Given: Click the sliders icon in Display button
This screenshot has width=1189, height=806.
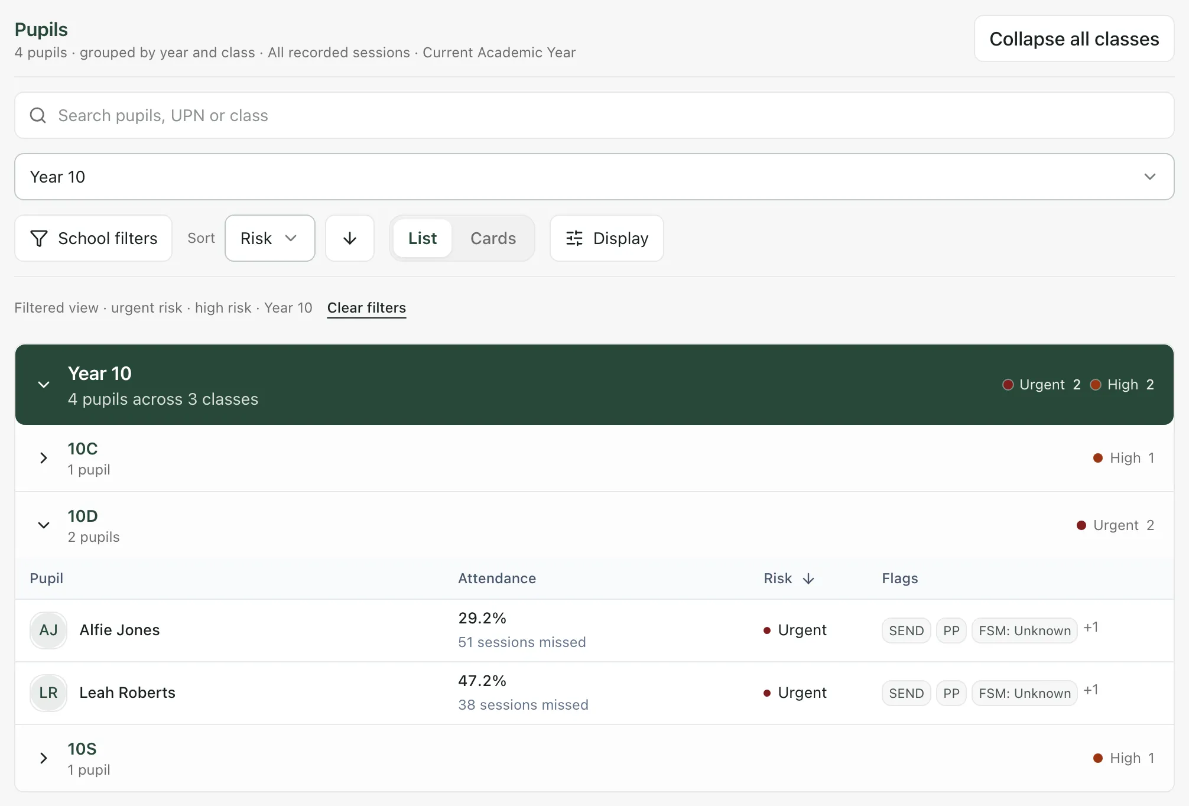Looking at the screenshot, I should [574, 238].
